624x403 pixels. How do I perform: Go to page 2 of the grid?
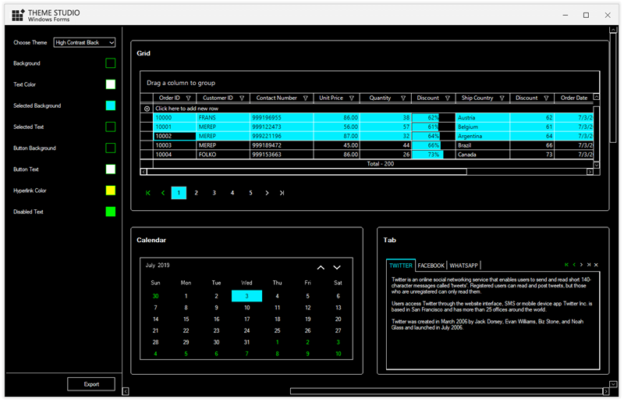(197, 193)
